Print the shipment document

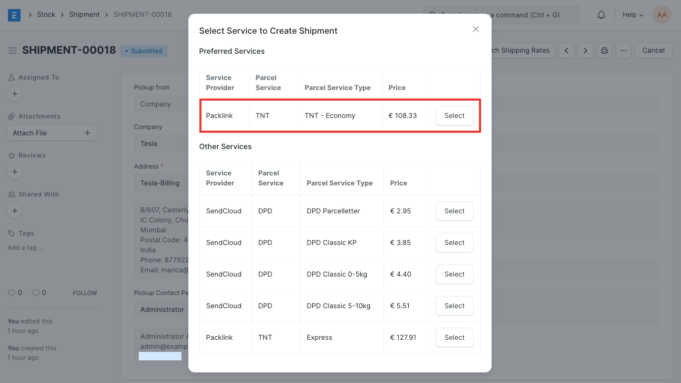(x=605, y=51)
